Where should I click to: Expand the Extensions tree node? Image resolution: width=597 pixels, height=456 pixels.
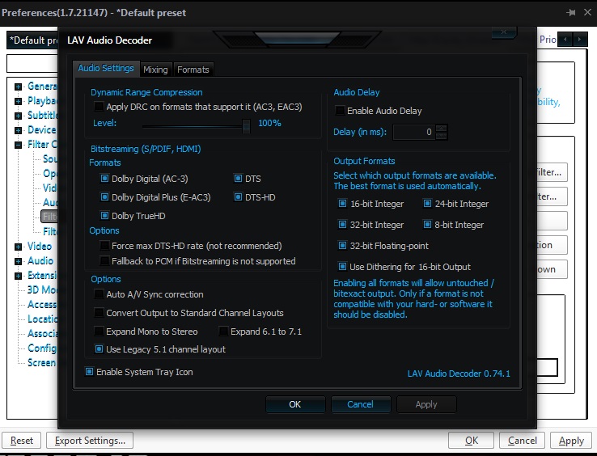(x=18, y=276)
